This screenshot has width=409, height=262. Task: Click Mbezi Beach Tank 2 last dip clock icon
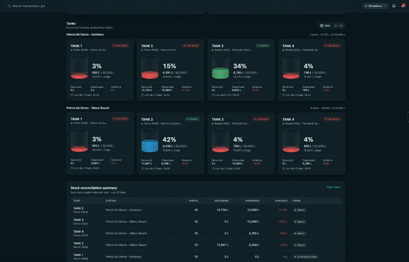142,169
